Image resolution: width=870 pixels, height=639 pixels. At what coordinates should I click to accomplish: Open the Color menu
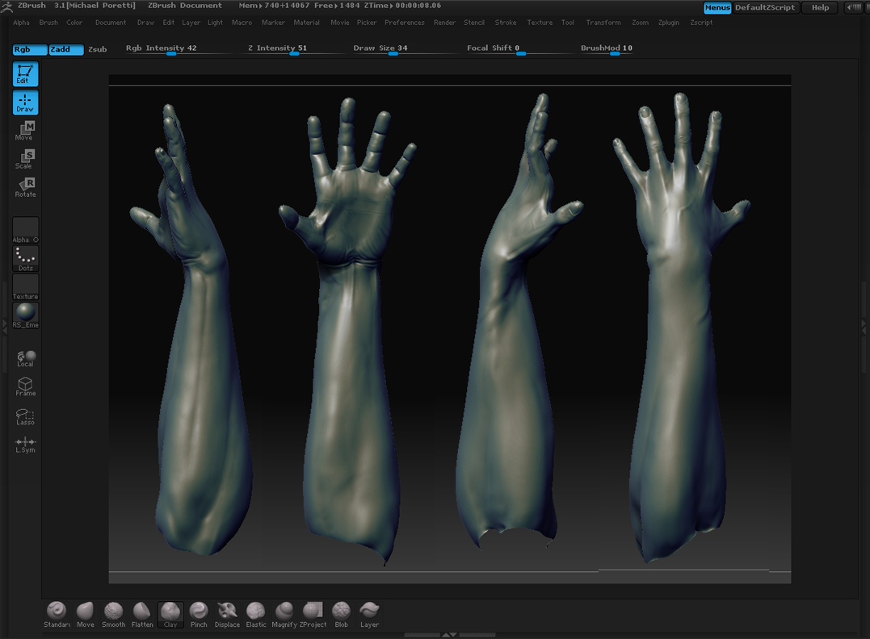(74, 23)
